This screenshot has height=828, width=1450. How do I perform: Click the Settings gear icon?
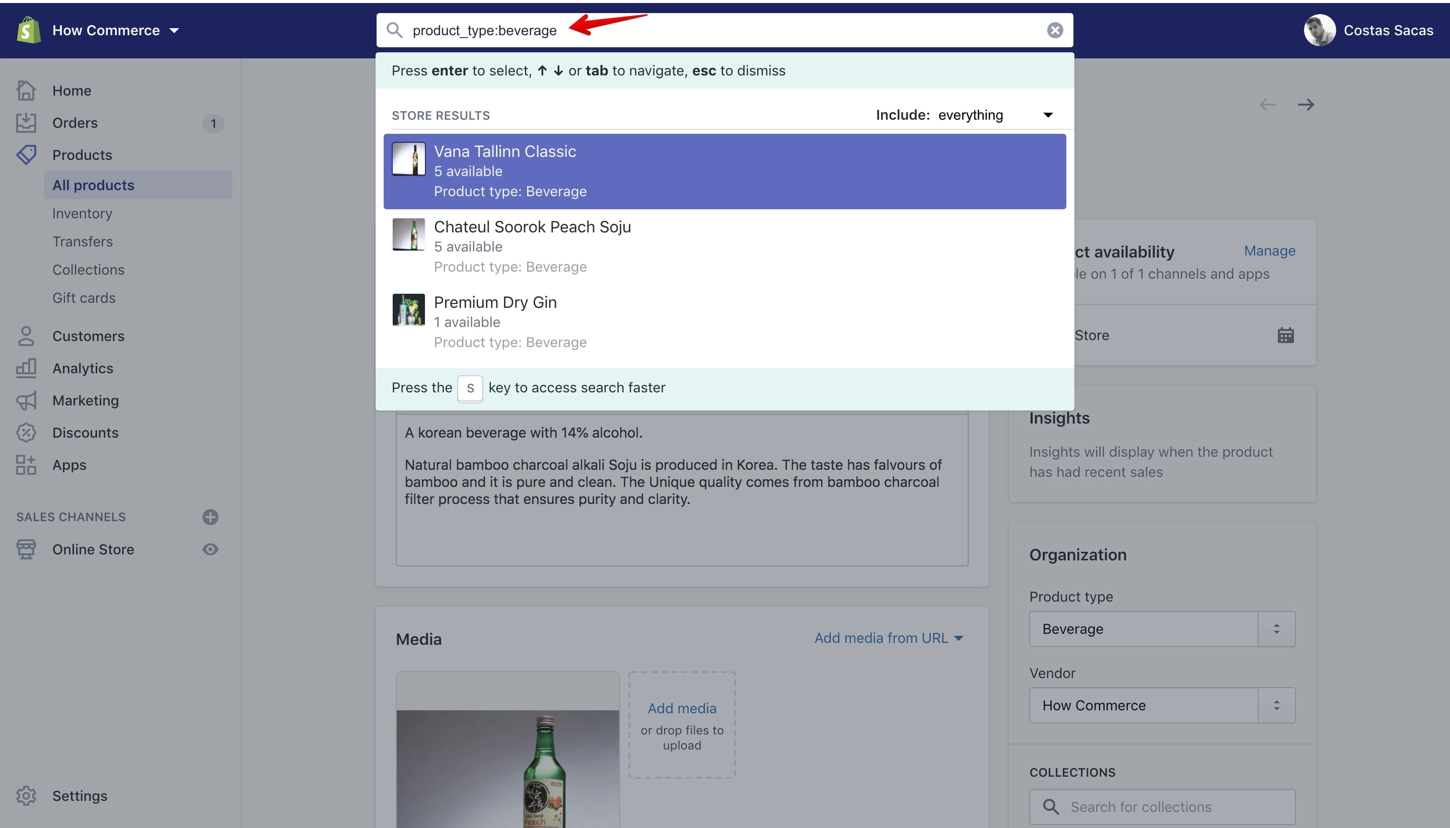point(26,796)
